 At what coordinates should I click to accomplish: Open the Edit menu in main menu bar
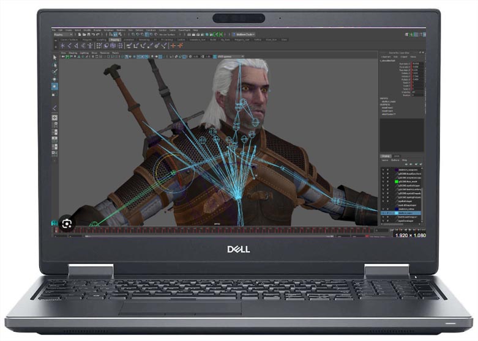61,30
